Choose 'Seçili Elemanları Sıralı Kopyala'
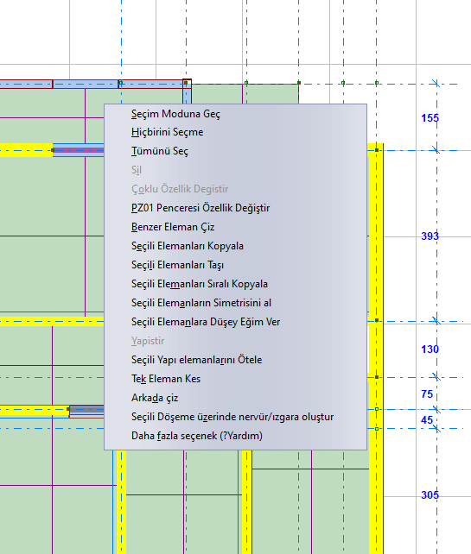 235,284
